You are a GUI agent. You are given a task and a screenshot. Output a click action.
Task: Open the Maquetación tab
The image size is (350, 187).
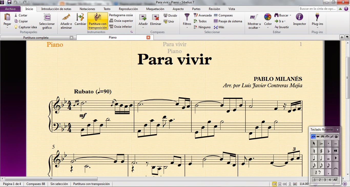click(x=155, y=9)
